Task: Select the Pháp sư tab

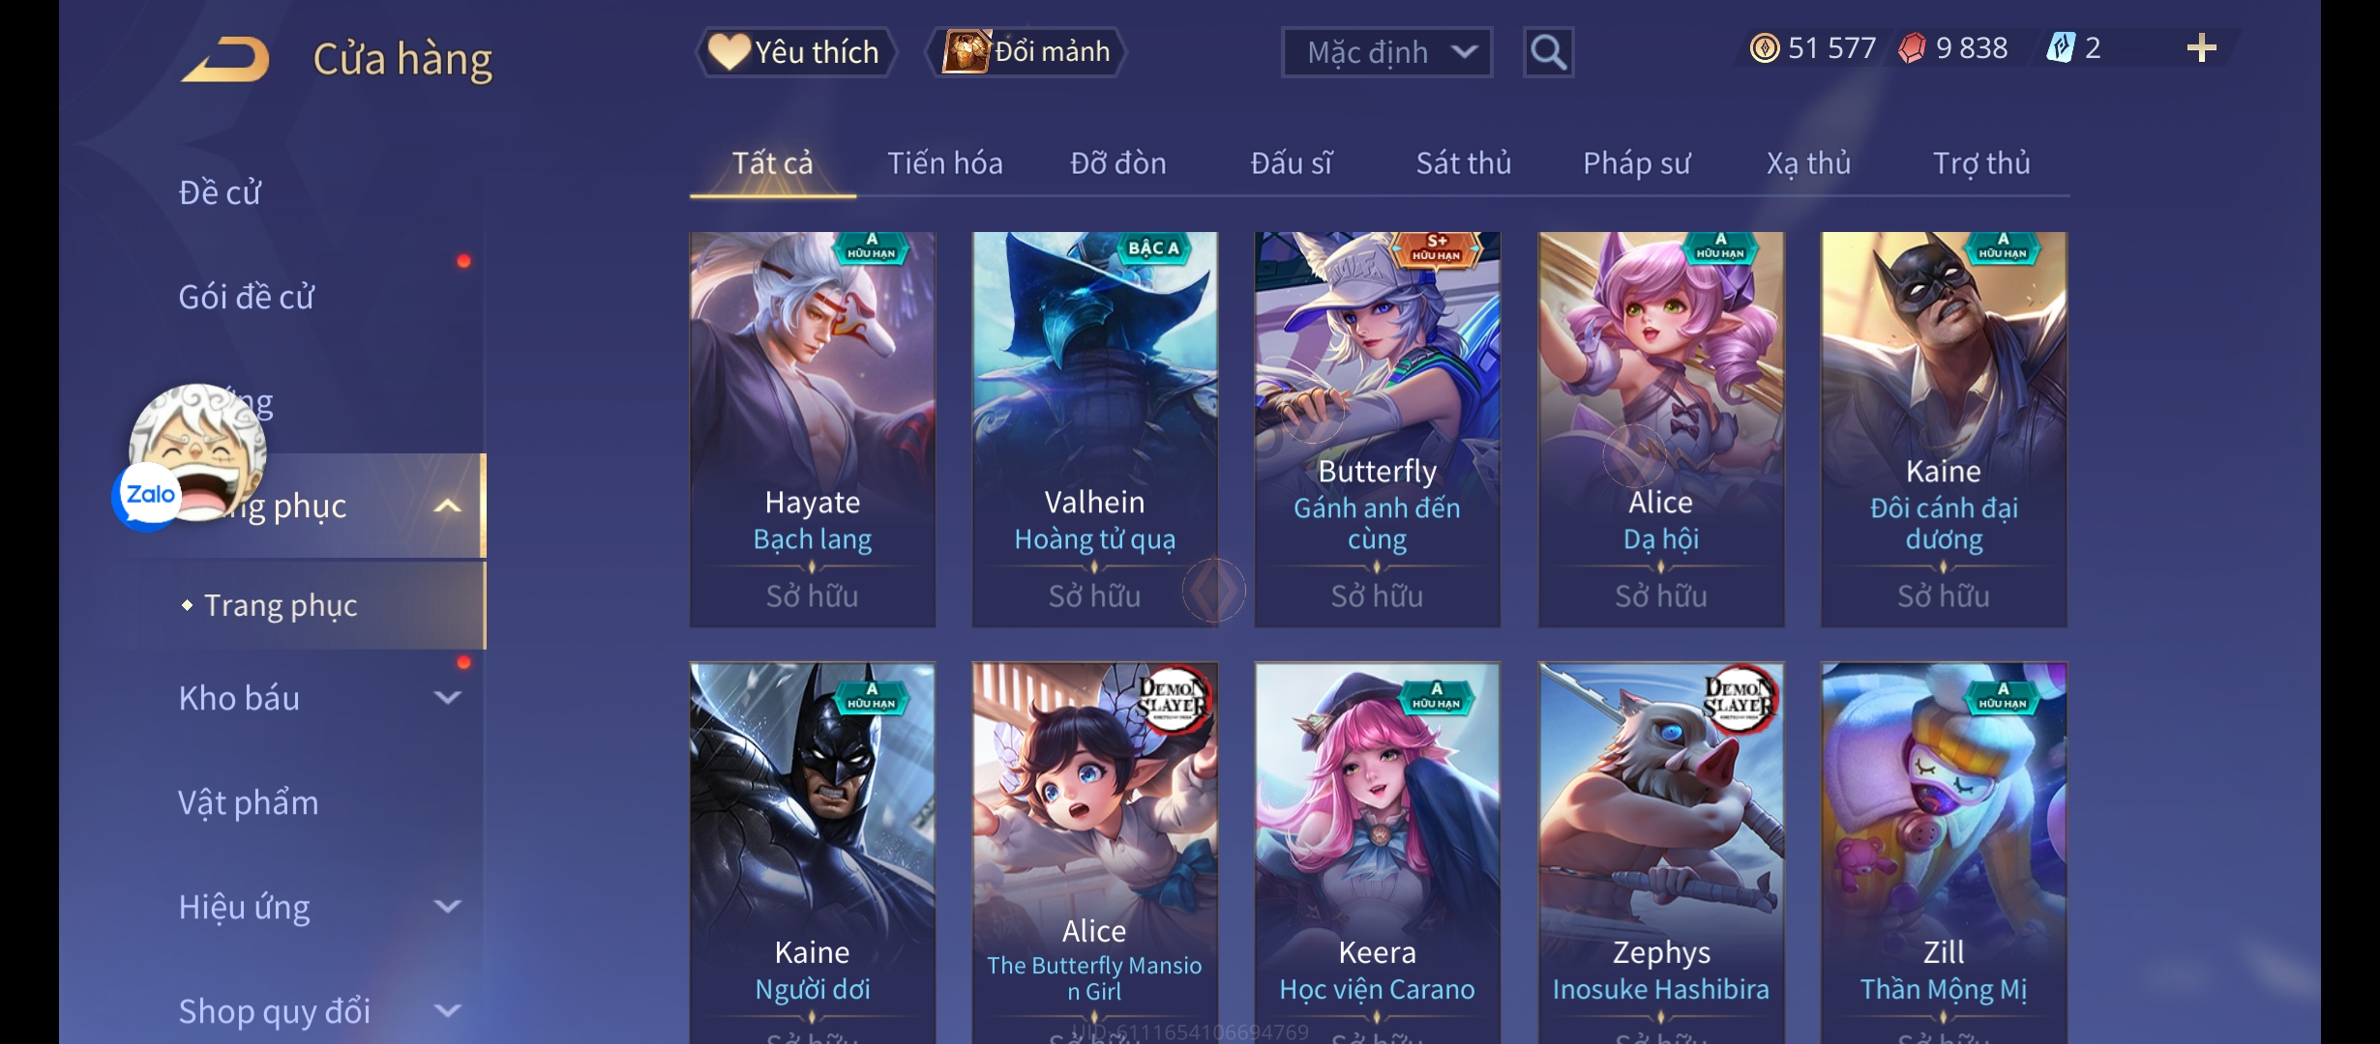Action: click(1636, 163)
